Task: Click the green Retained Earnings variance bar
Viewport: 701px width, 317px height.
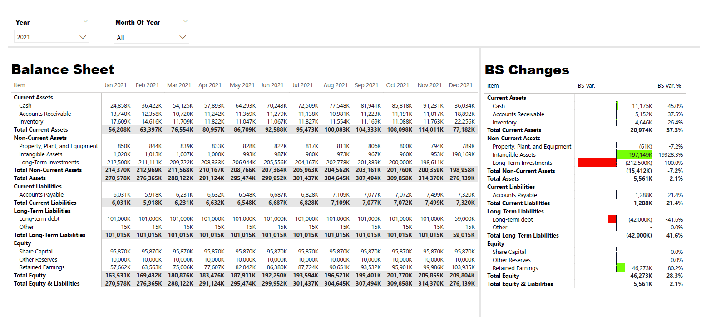Action: (x=621, y=268)
